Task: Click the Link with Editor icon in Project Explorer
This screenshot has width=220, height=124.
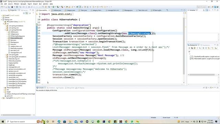Action: (27, 13)
